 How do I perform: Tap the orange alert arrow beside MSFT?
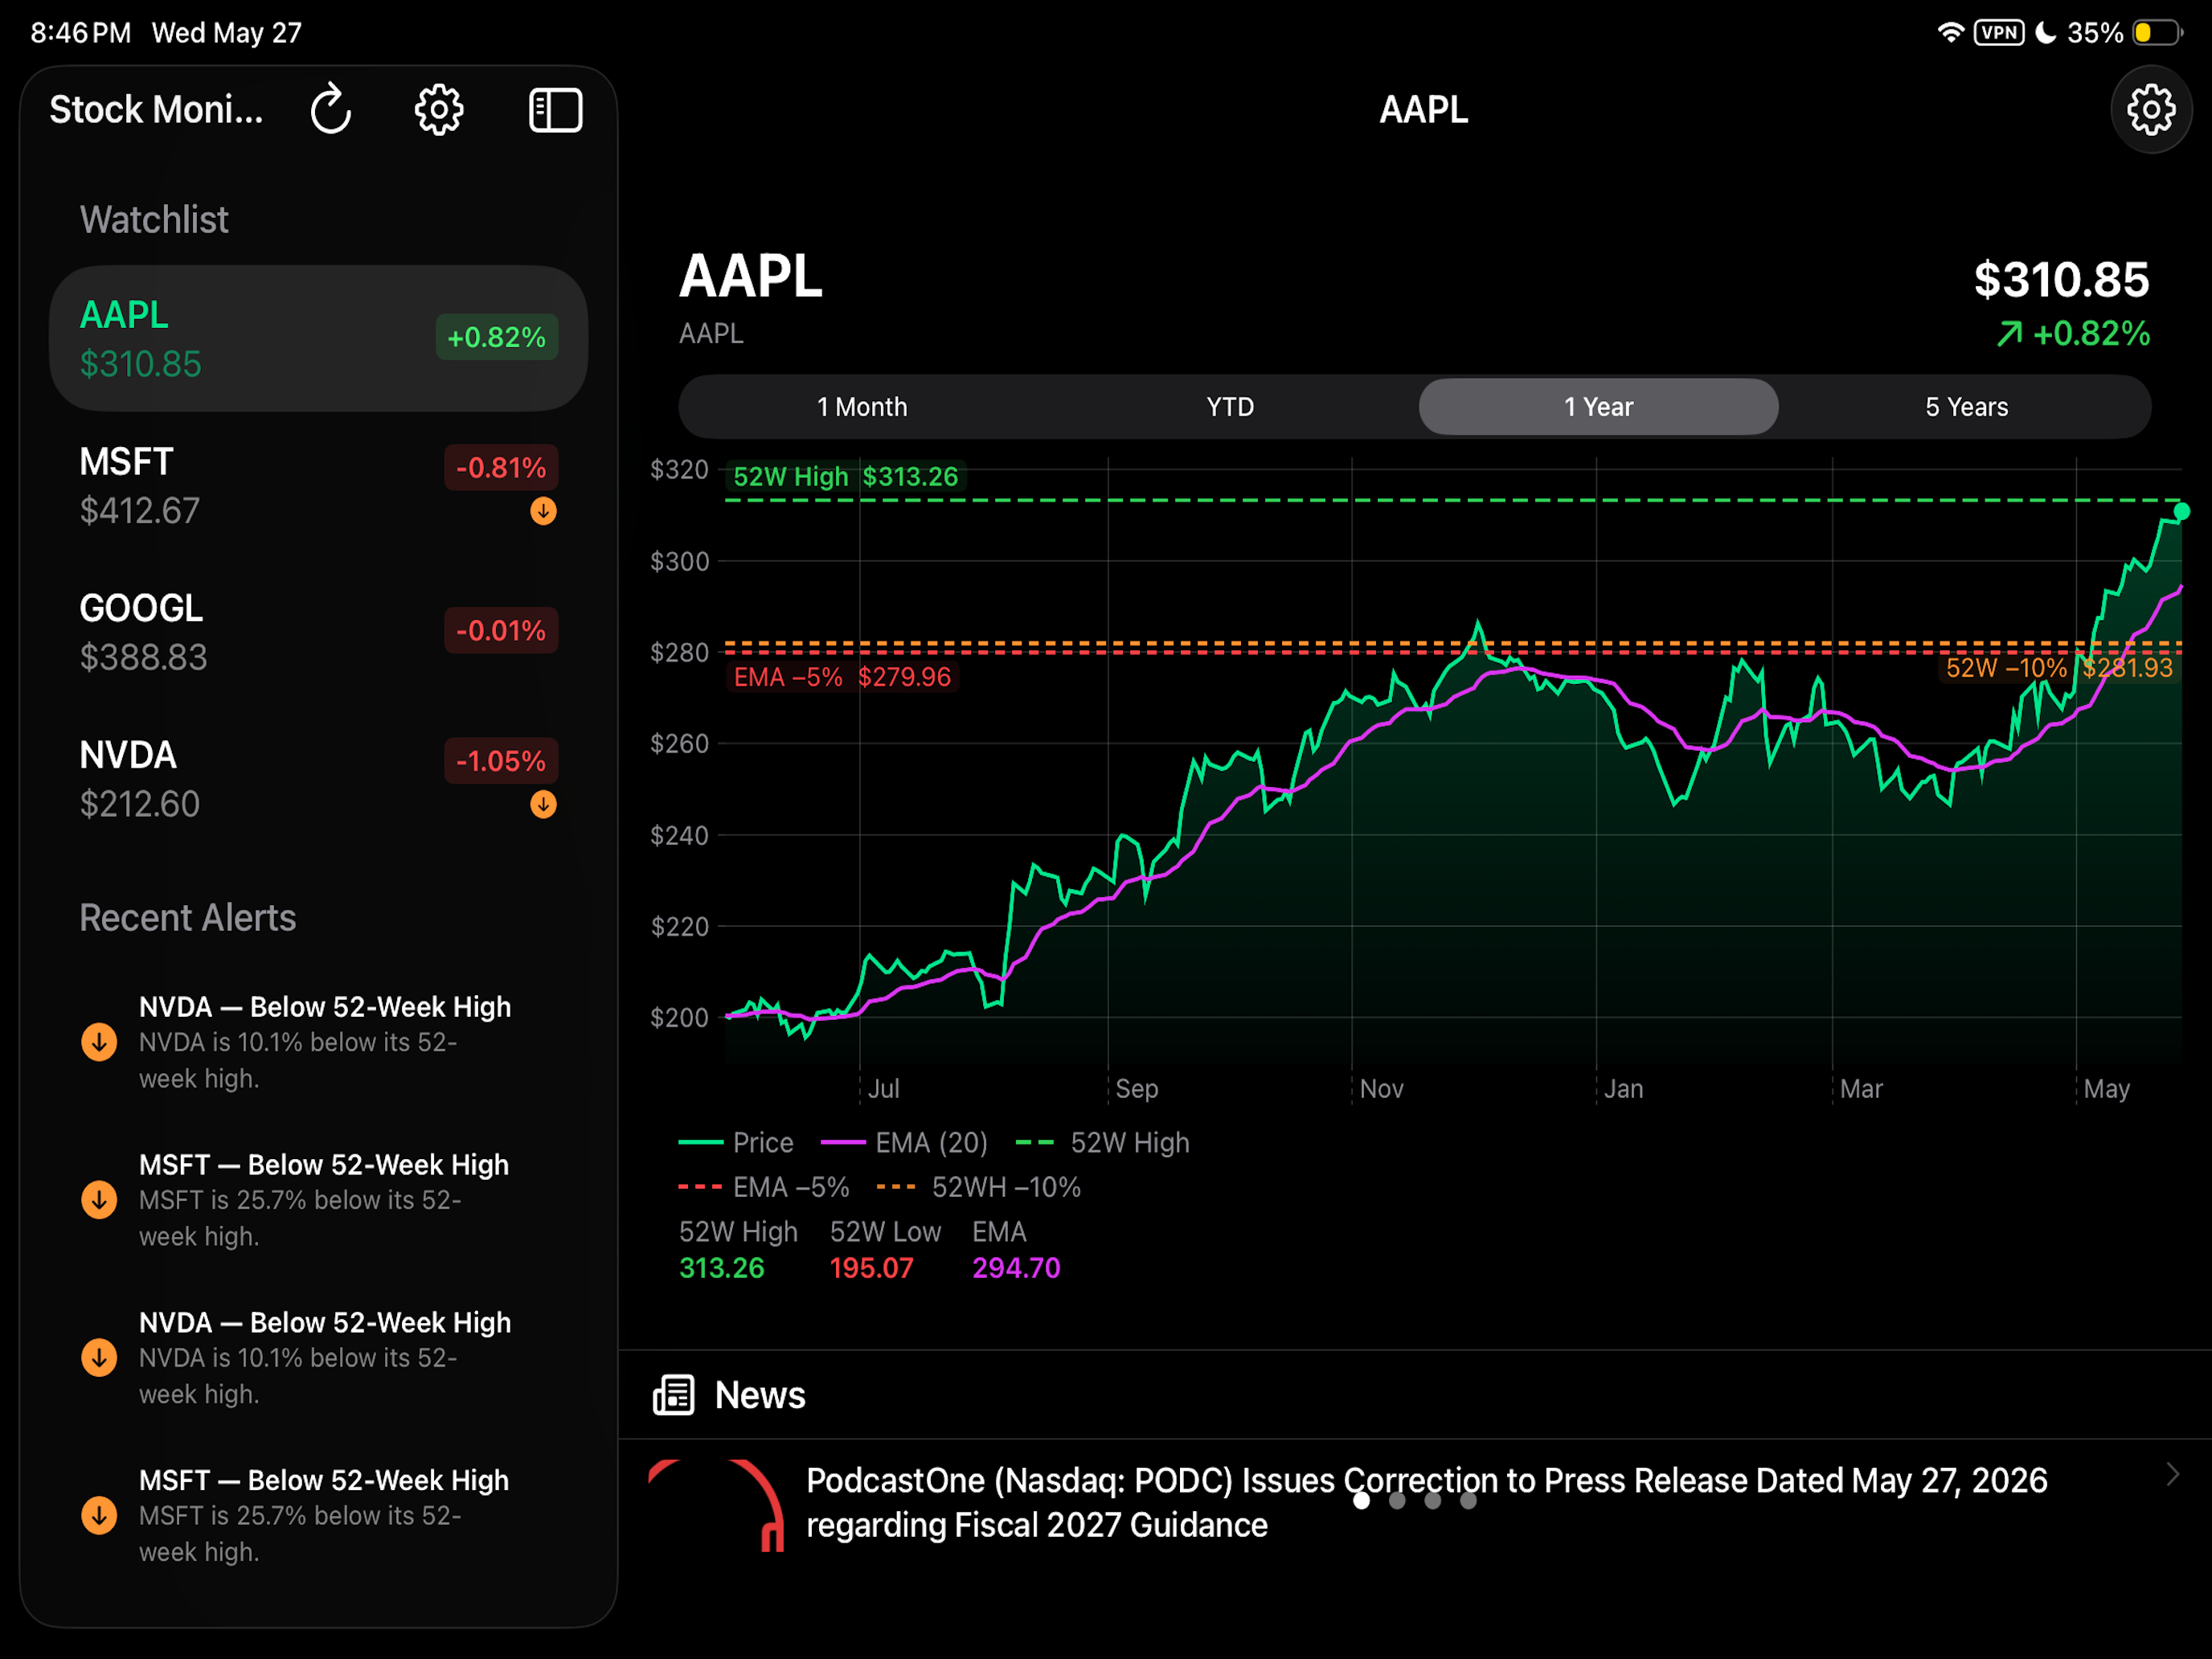[543, 511]
